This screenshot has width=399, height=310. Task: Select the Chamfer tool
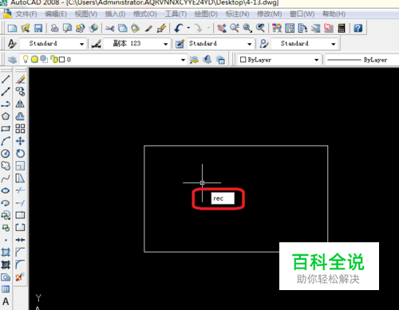click(20, 252)
